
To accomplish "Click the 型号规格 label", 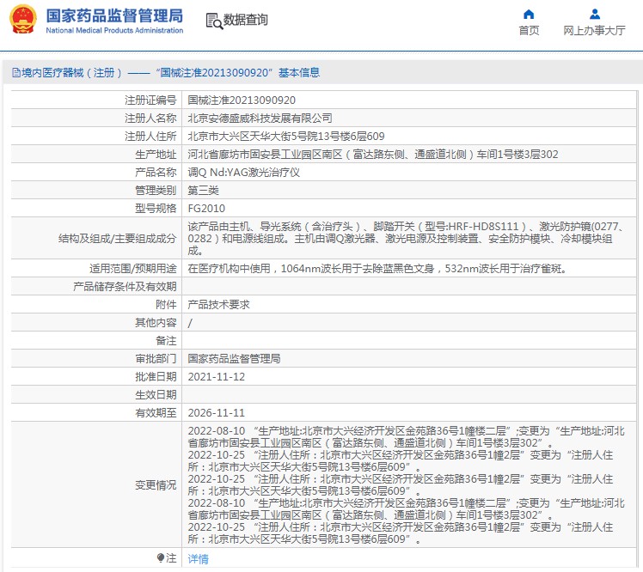I will pyautogui.click(x=156, y=209).
